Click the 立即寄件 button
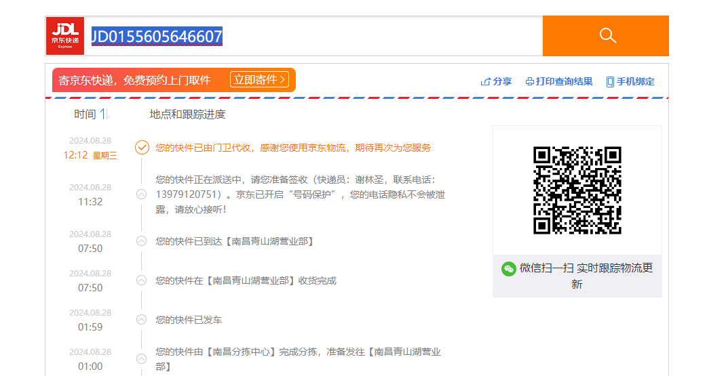707x376 pixels. (259, 80)
